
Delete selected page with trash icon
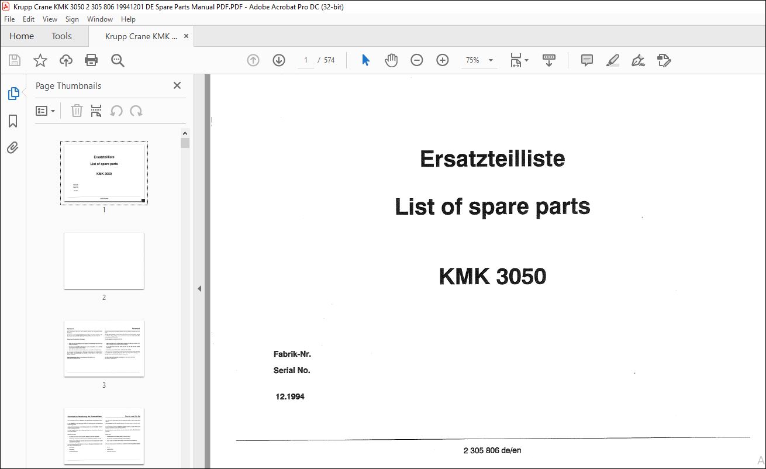(77, 111)
